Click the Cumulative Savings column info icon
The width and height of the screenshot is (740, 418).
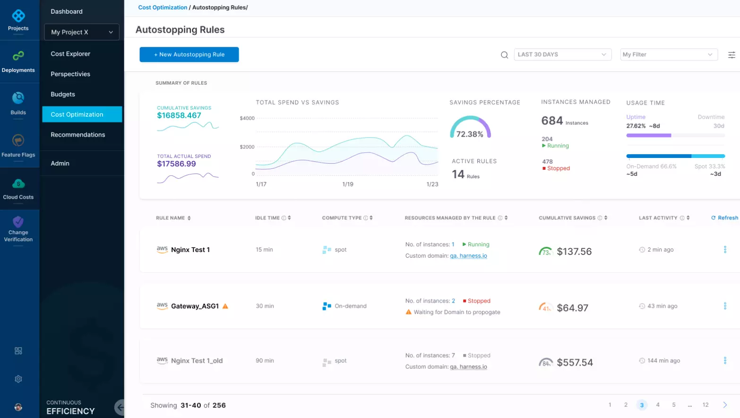pos(600,218)
